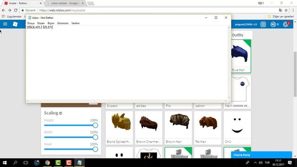The image size is (297, 167).
Task: Open a new Chrome tab
Action: point(91,3)
